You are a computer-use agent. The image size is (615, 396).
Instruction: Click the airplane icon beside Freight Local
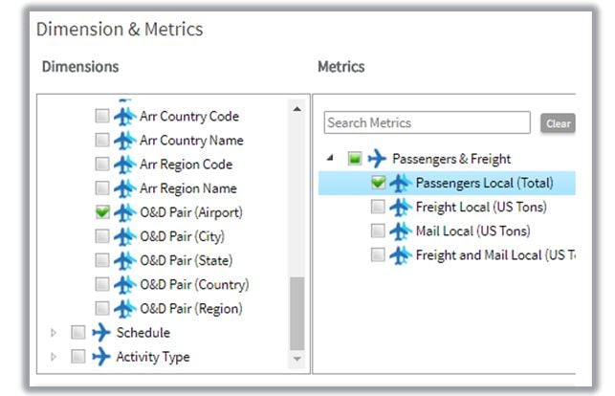pos(401,207)
